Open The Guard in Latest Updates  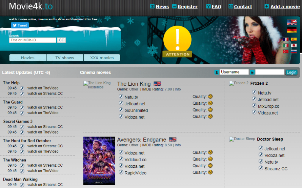(13, 102)
